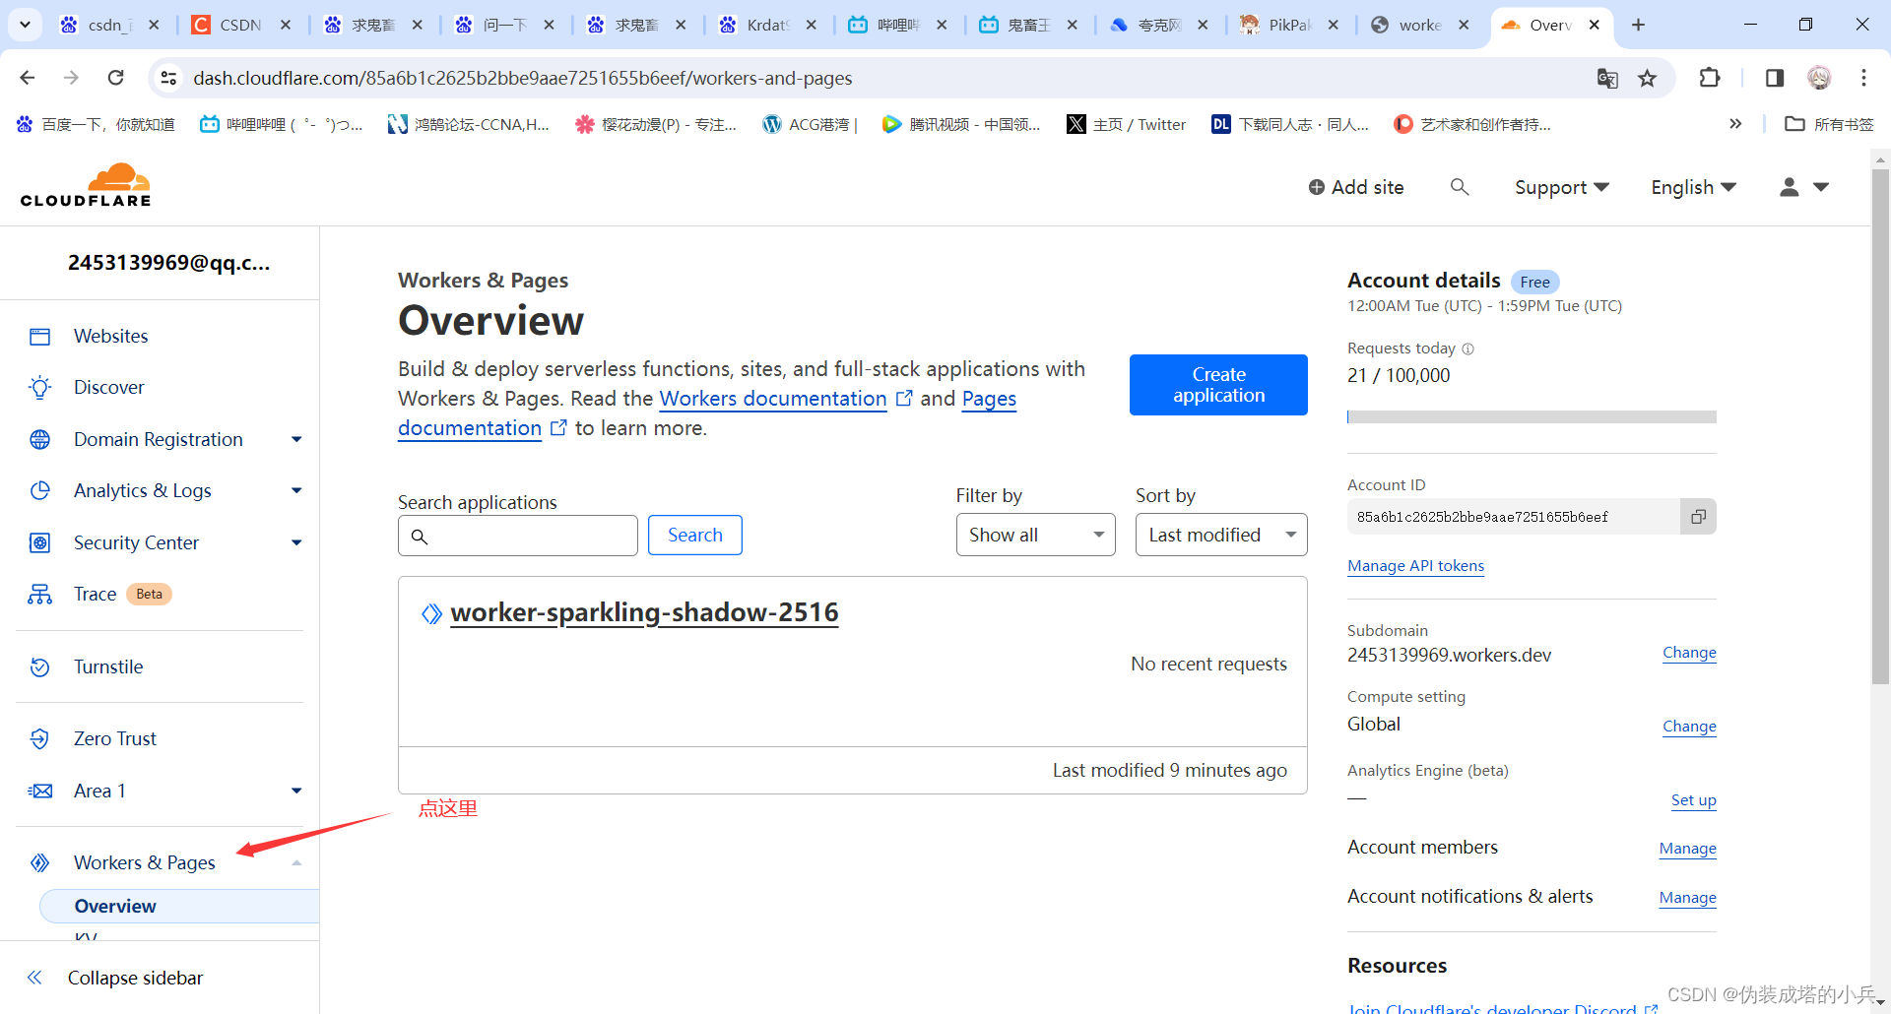Click the browser address bar URL

[522, 78]
